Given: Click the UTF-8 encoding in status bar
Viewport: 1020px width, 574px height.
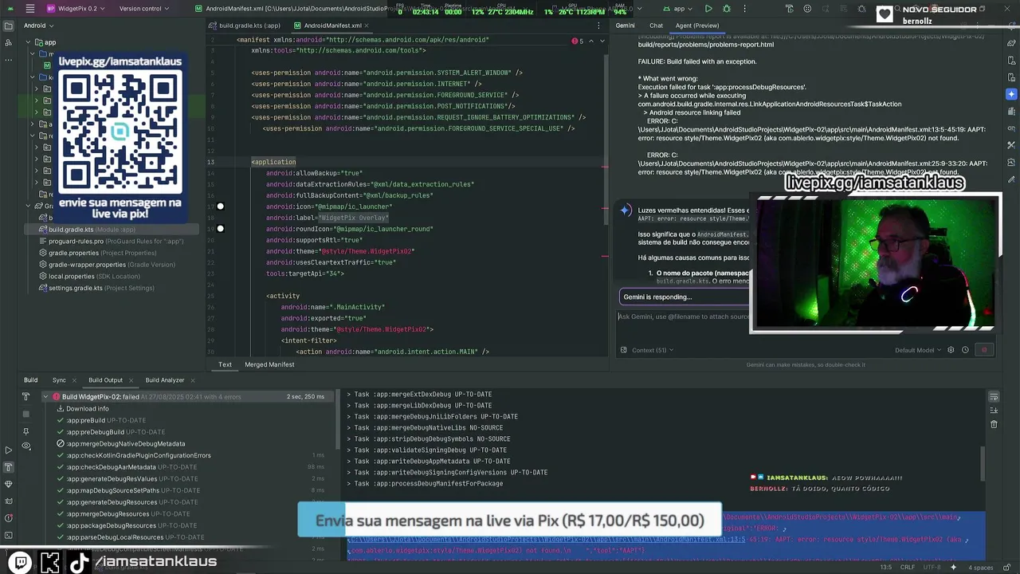Looking at the screenshot, I should [x=932, y=568].
